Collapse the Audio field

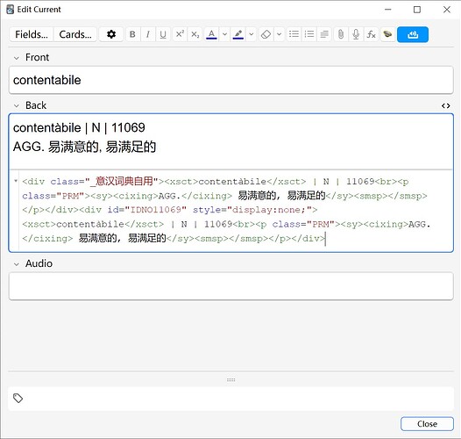click(17, 264)
